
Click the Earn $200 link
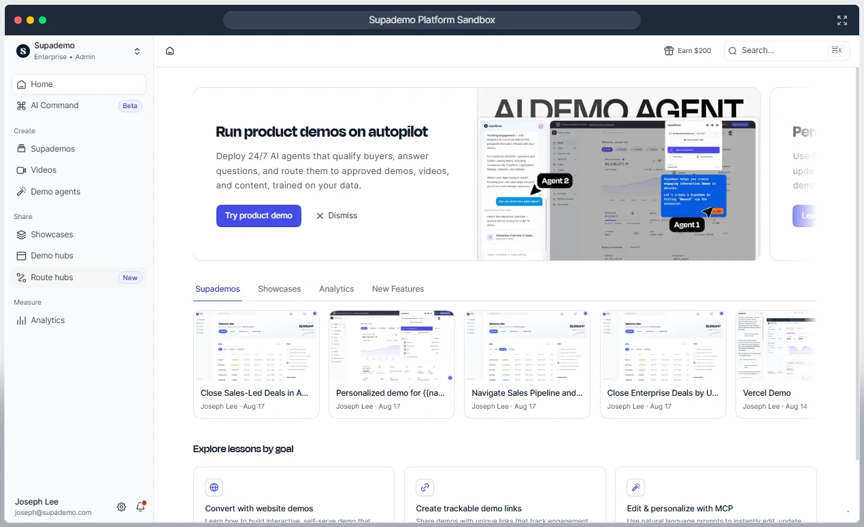click(688, 50)
